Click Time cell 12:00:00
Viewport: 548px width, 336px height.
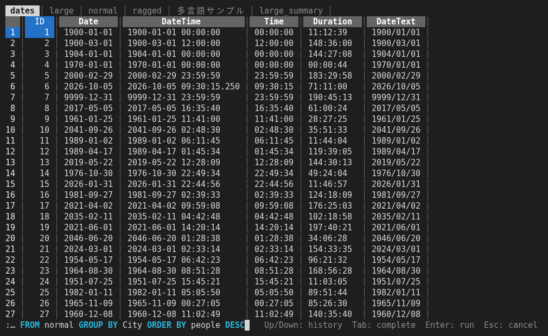[274, 43]
